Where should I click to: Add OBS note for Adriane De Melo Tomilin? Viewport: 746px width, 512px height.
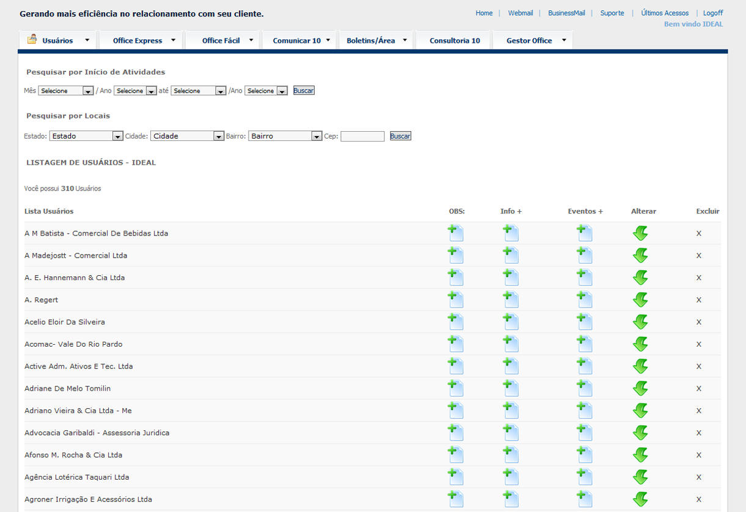[456, 388]
